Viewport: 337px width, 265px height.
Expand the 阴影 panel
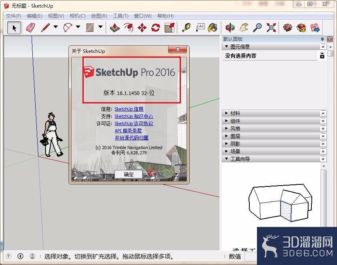pyautogui.click(x=226, y=144)
